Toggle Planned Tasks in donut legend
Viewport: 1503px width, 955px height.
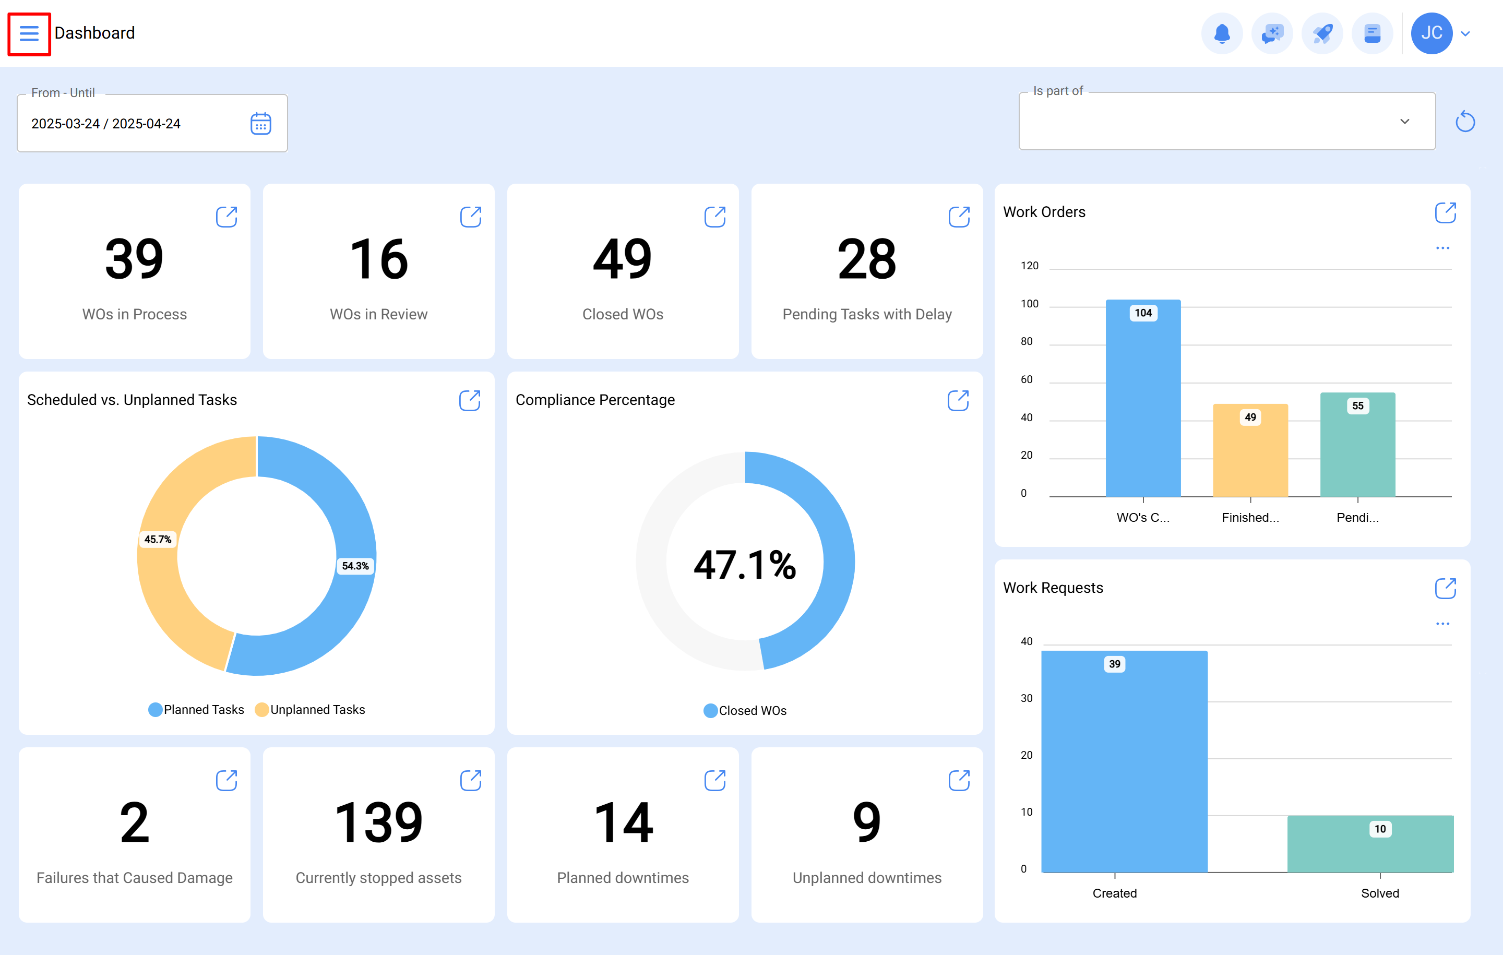click(196, 709)
